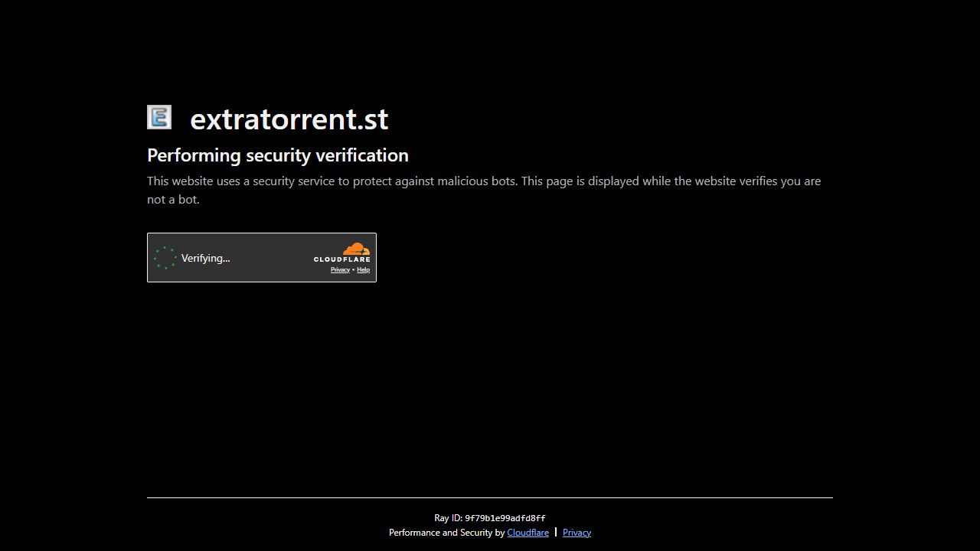Click the 'Performing security verification' heading
The width and height of the screenshot is (980, 551).
click(x=278, y=155)
